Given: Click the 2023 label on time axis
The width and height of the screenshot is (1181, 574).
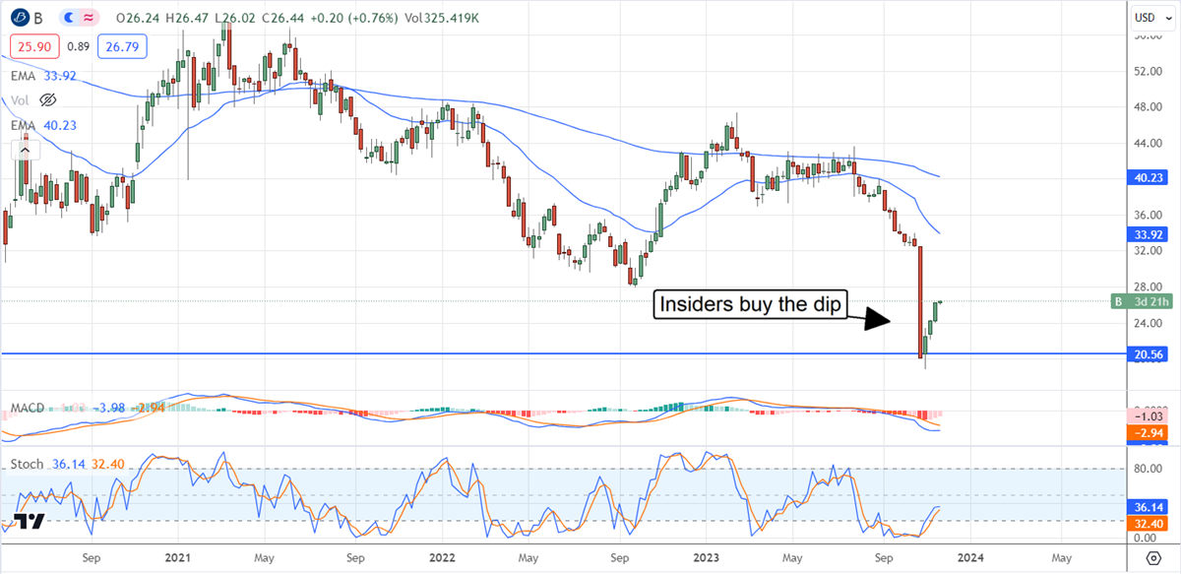Looking at the screenshot, I should (x=709, y=556).
